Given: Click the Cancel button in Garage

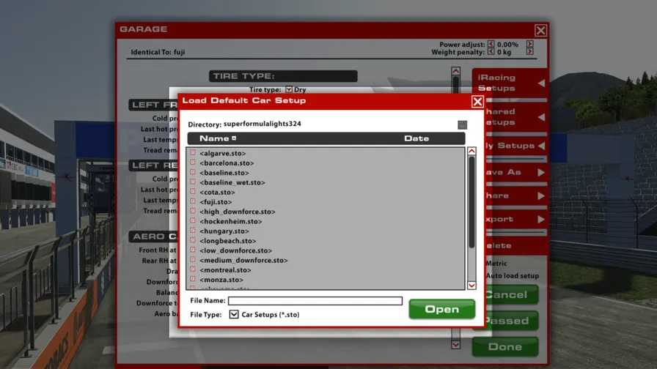Looking at the screenshot, I should (511, 295).
